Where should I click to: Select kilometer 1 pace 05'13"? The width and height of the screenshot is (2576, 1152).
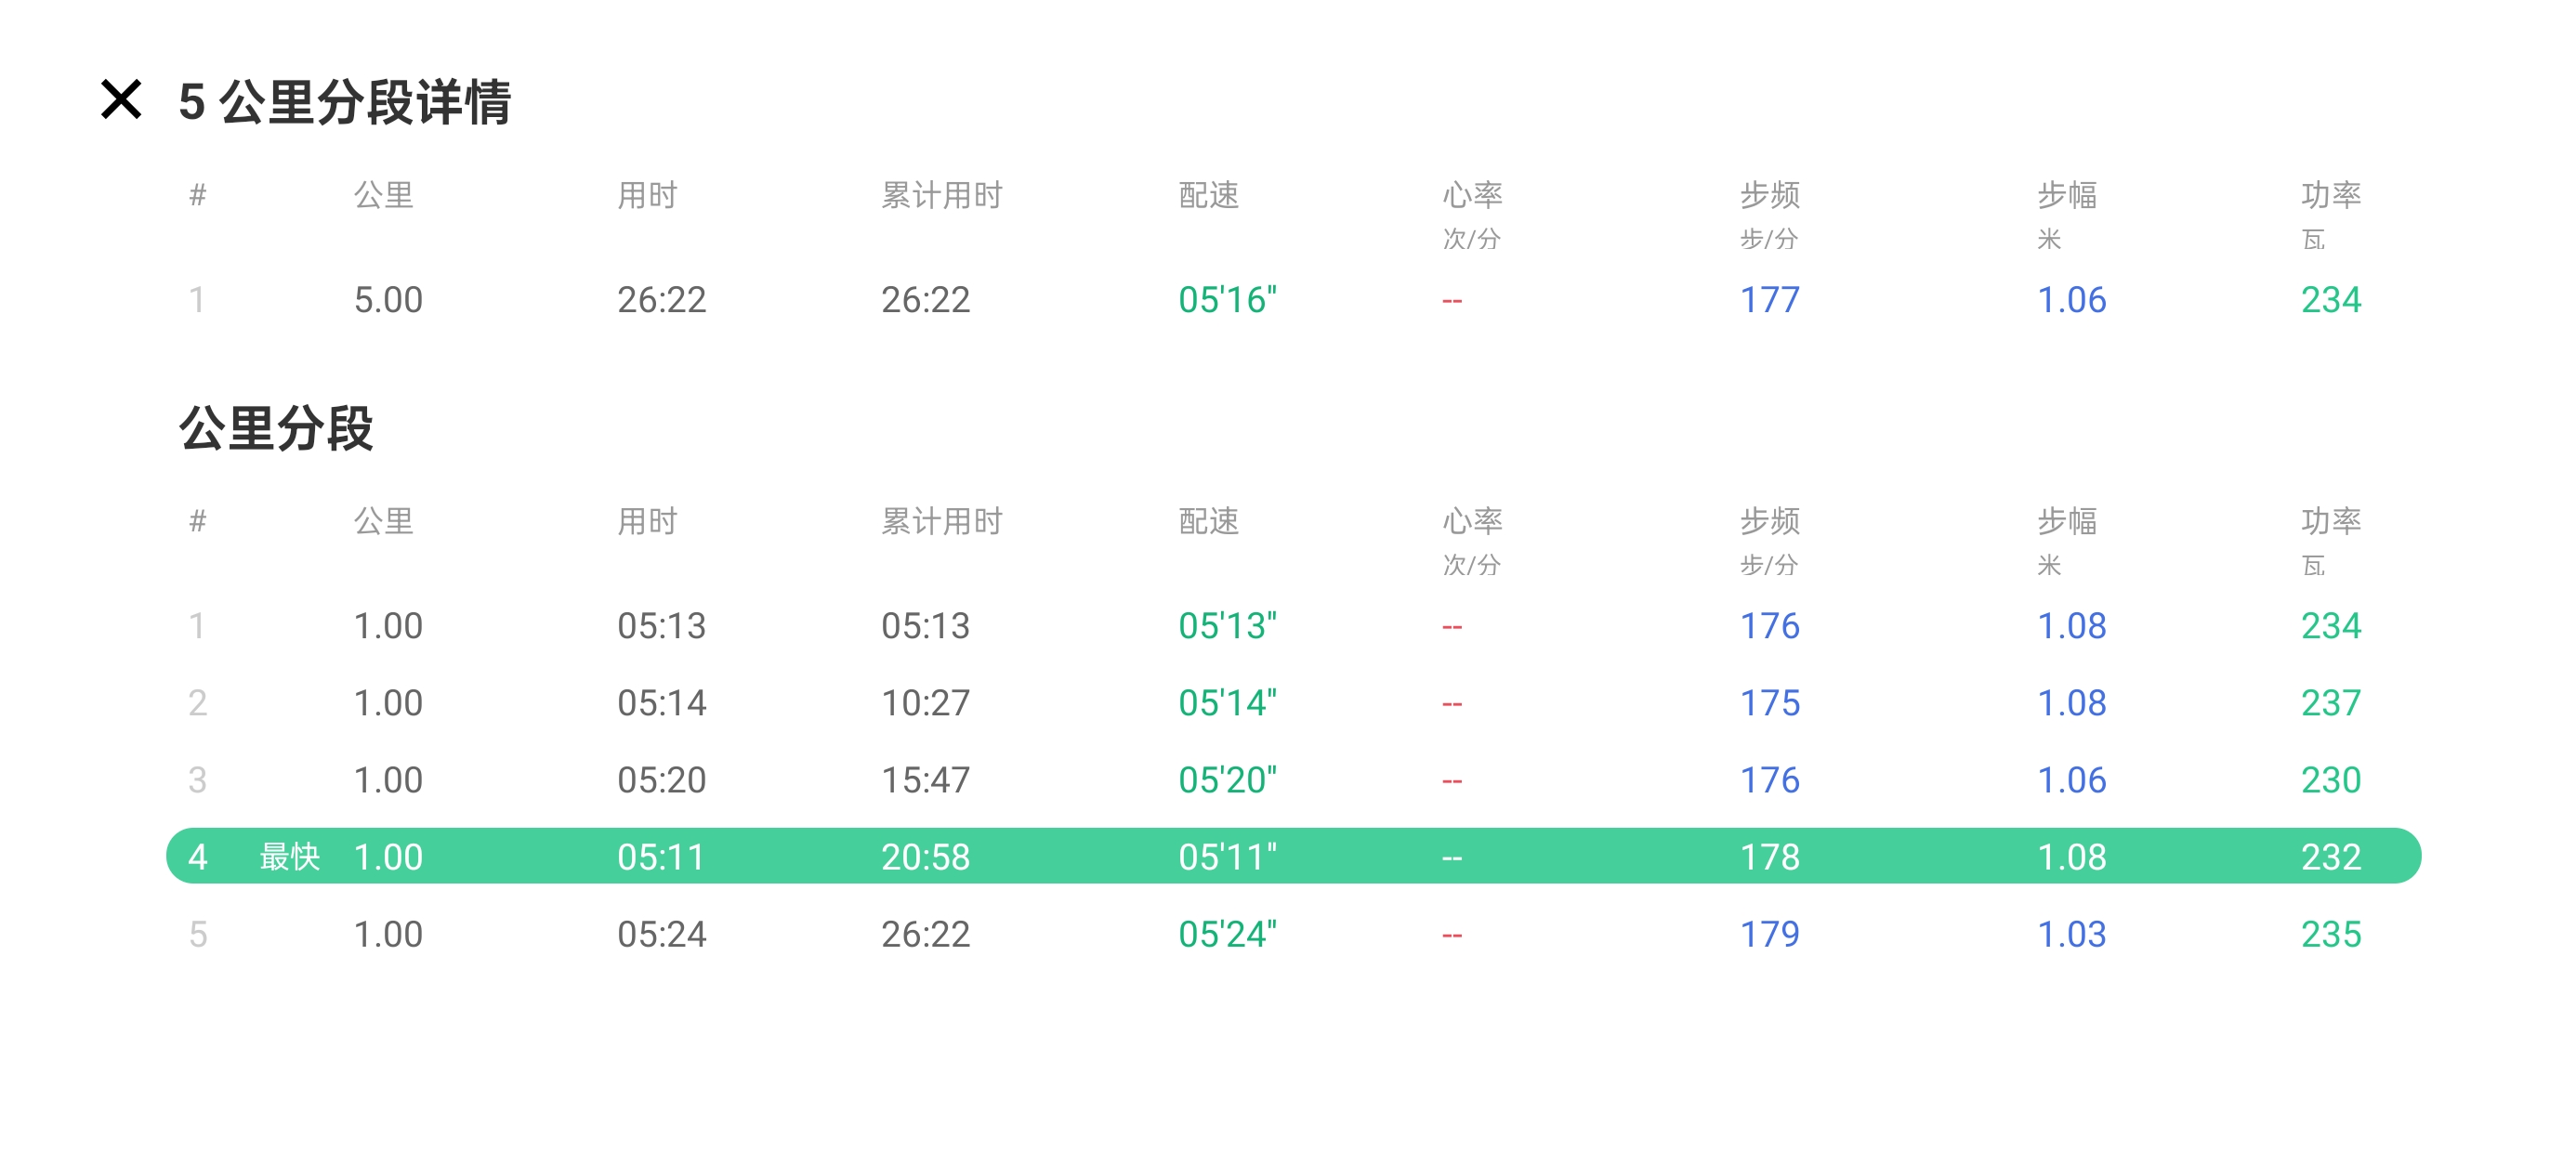click(1227, 626)
